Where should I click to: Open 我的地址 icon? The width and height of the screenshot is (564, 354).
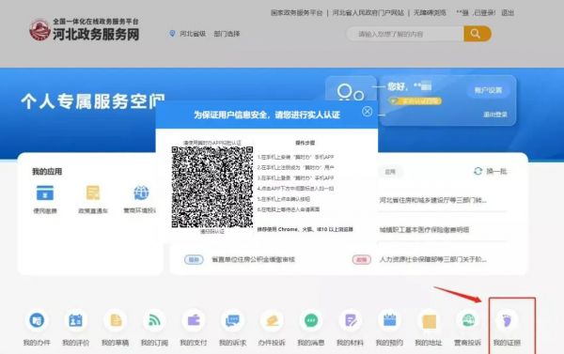pyautogui.click(x=429, y=320)
